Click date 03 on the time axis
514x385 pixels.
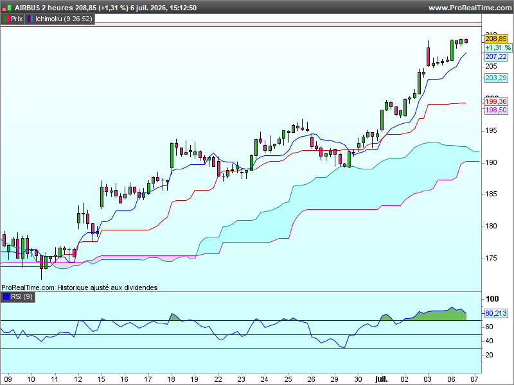point(428,379)
